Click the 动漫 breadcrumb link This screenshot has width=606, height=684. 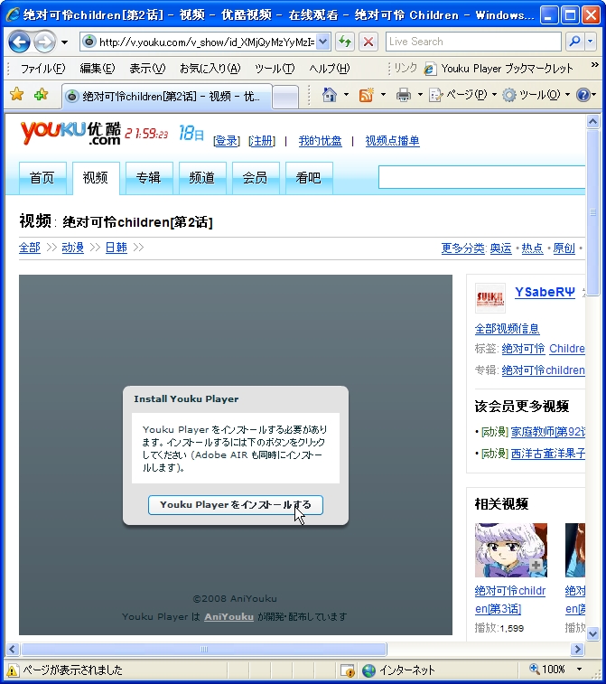(73, 248)
